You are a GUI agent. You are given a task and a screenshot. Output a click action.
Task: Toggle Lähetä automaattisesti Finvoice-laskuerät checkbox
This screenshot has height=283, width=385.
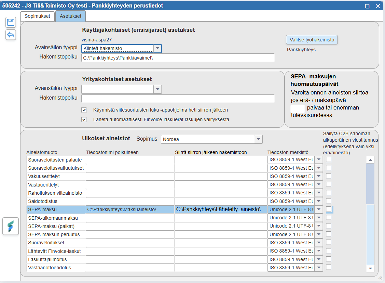click(x=84, y=119)
